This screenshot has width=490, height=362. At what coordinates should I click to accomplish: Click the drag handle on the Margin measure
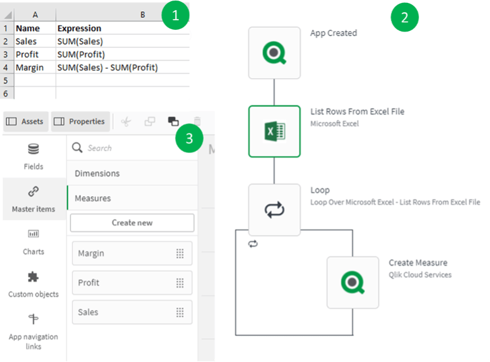pyautogui.click(x=180, y=253)
